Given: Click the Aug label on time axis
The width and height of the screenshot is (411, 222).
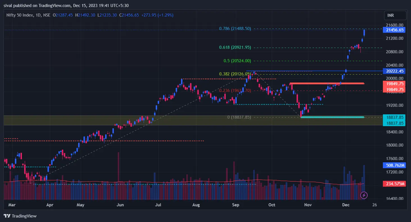Looking at the screenshot, I should click(x=196, y=205).
